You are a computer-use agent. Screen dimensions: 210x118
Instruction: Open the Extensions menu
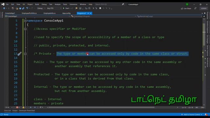73,4
